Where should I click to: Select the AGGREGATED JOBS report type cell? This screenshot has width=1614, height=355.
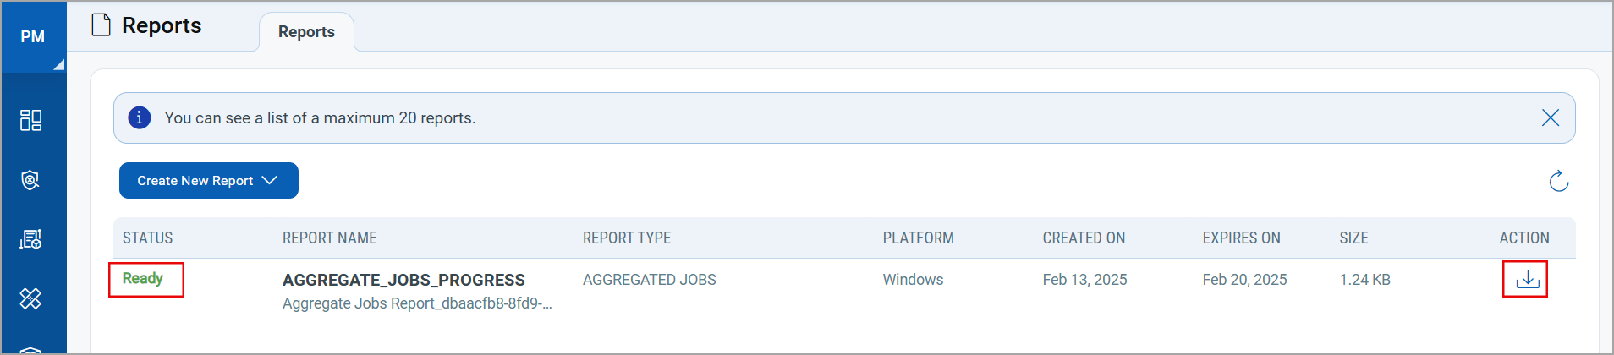[x=650, y=280]
